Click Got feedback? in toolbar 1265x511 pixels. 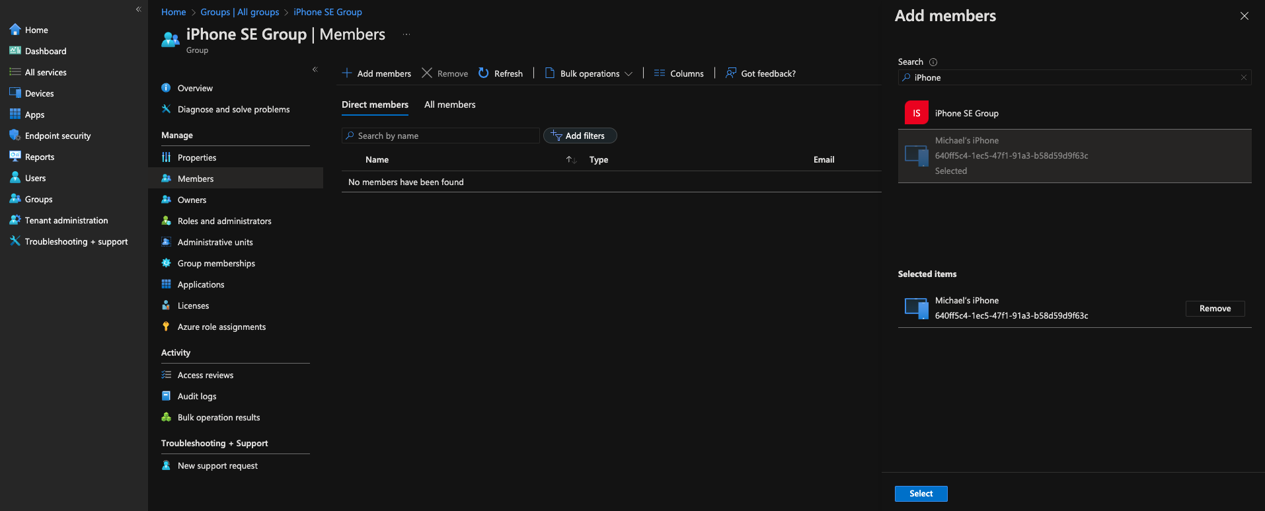pos(761,73)
